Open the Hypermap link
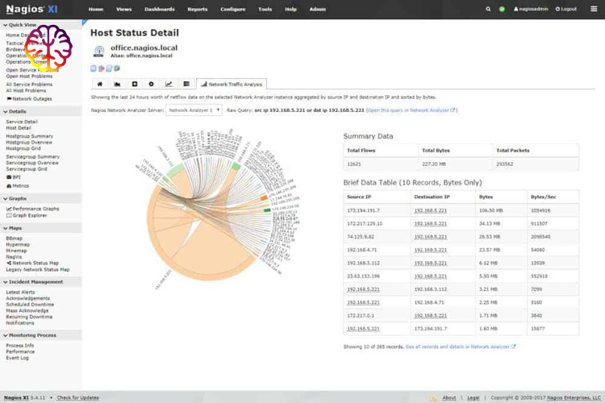This screenshot has height=403, width=605. 18,244
